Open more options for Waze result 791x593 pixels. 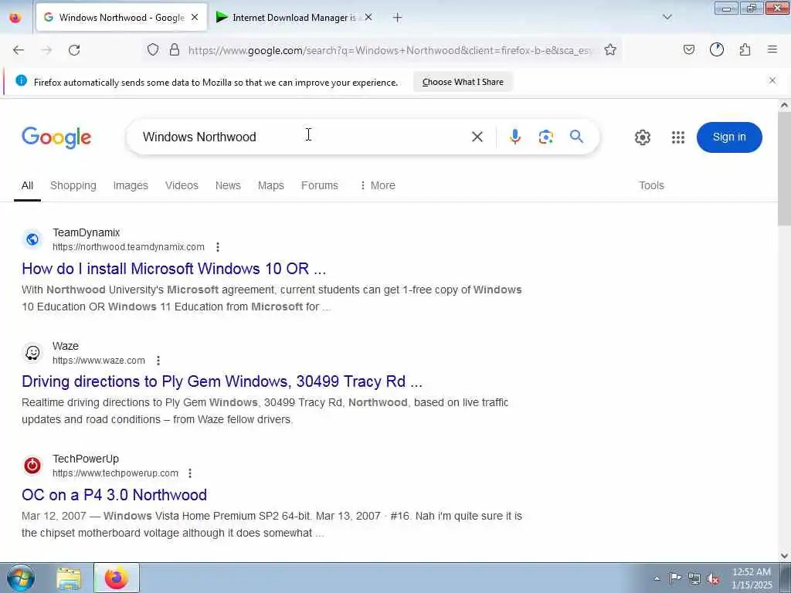point(158,361)
